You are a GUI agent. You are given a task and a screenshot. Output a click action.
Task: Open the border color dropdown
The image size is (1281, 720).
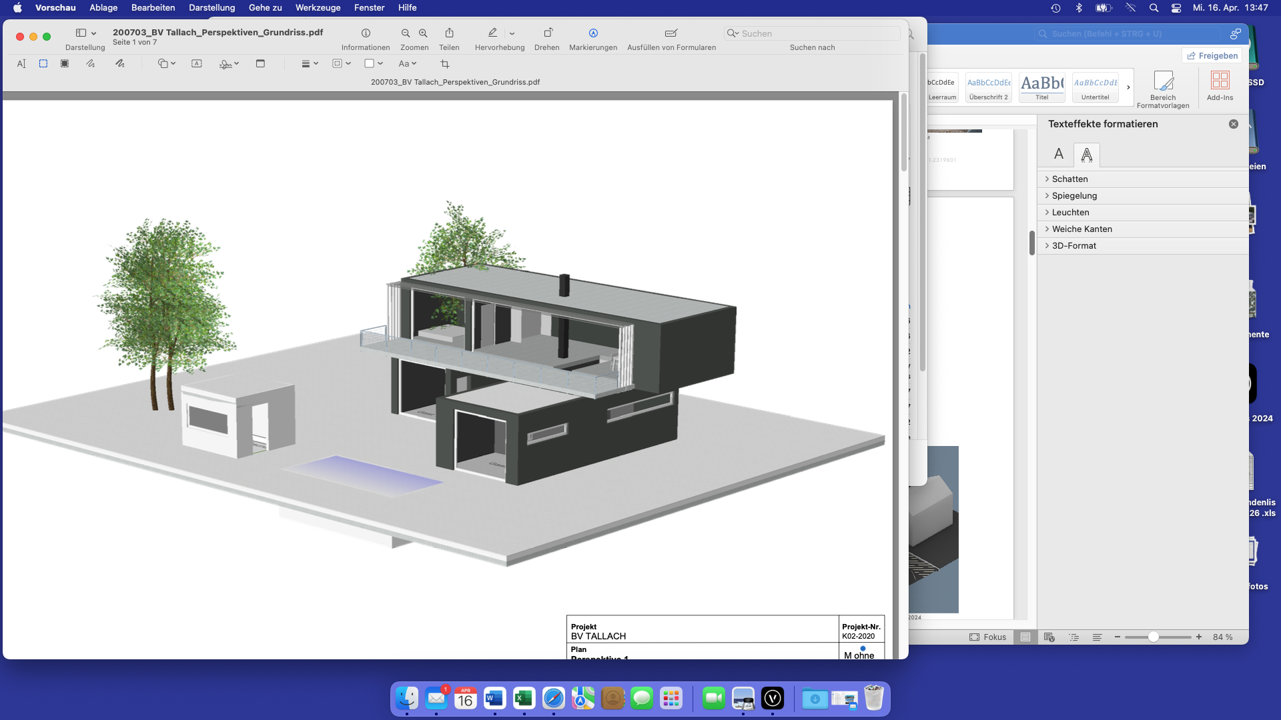342,64
